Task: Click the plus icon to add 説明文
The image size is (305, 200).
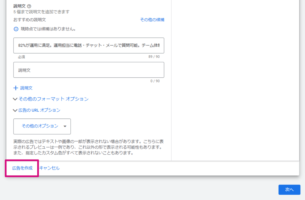Action: (x=16, y=88)
